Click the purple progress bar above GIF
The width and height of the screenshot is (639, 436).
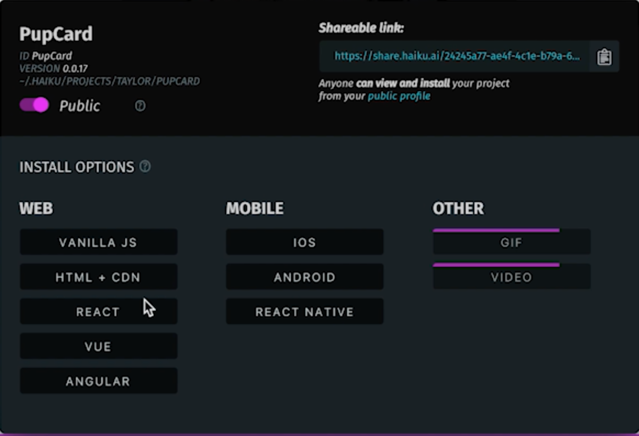[496, 231]
